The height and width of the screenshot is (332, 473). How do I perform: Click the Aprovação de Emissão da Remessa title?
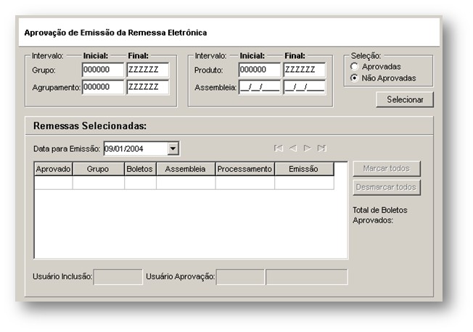tap(115, 33)
